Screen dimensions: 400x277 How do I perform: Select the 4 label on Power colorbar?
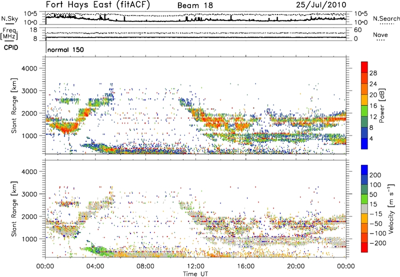point(371,138)
